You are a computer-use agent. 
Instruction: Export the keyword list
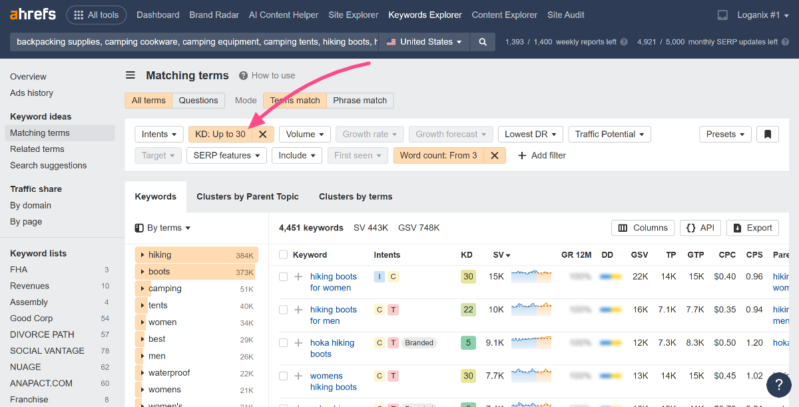pos(752,228)
